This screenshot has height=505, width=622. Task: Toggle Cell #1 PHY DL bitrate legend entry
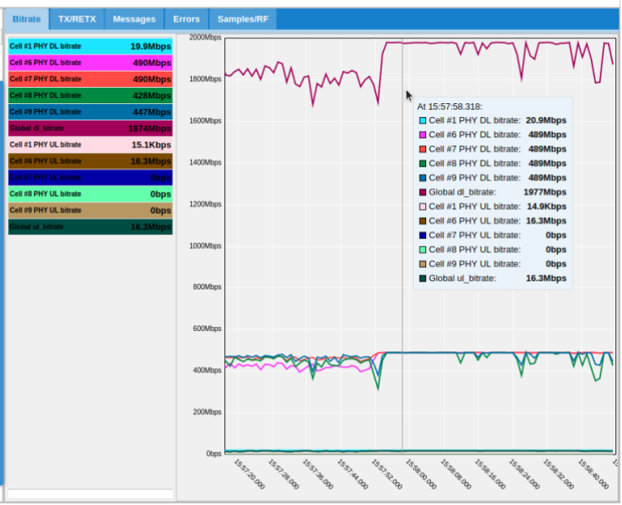pyautogui.click(x=90, y=46)
